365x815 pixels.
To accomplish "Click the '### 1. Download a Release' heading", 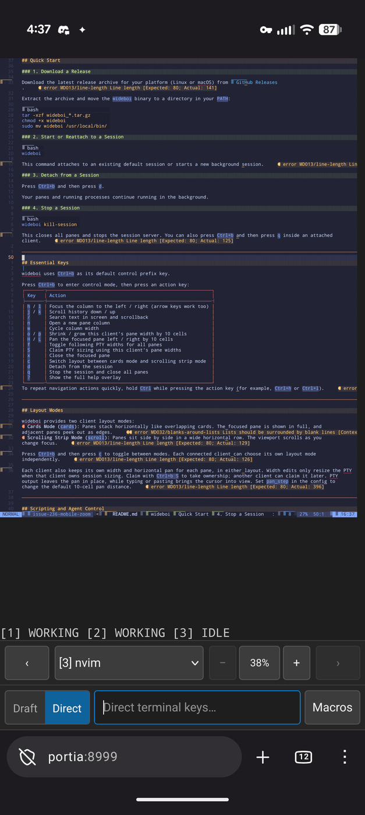I will click(56, 72).
